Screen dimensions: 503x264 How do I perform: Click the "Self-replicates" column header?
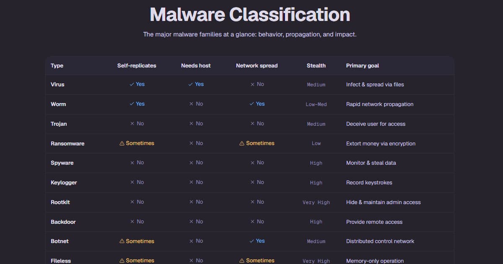(137, 65)
